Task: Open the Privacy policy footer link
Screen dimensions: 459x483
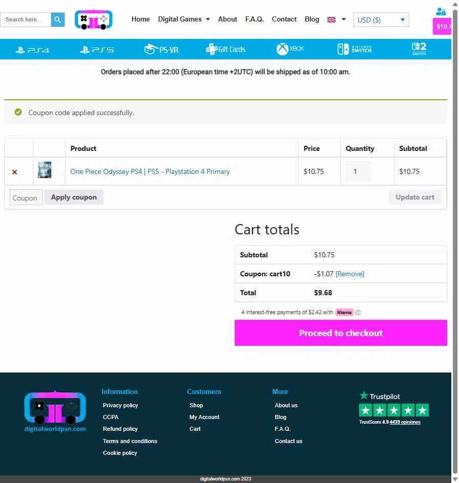Action: coord(120,405)
